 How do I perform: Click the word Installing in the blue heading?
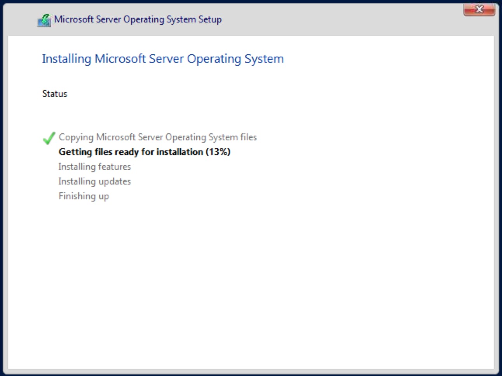point(66,59)
